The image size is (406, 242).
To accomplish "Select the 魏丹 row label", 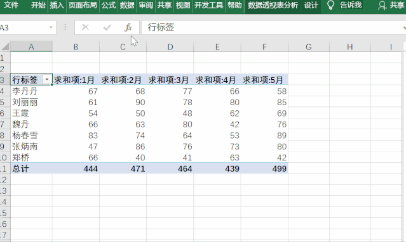I will [x=31, y=124].
